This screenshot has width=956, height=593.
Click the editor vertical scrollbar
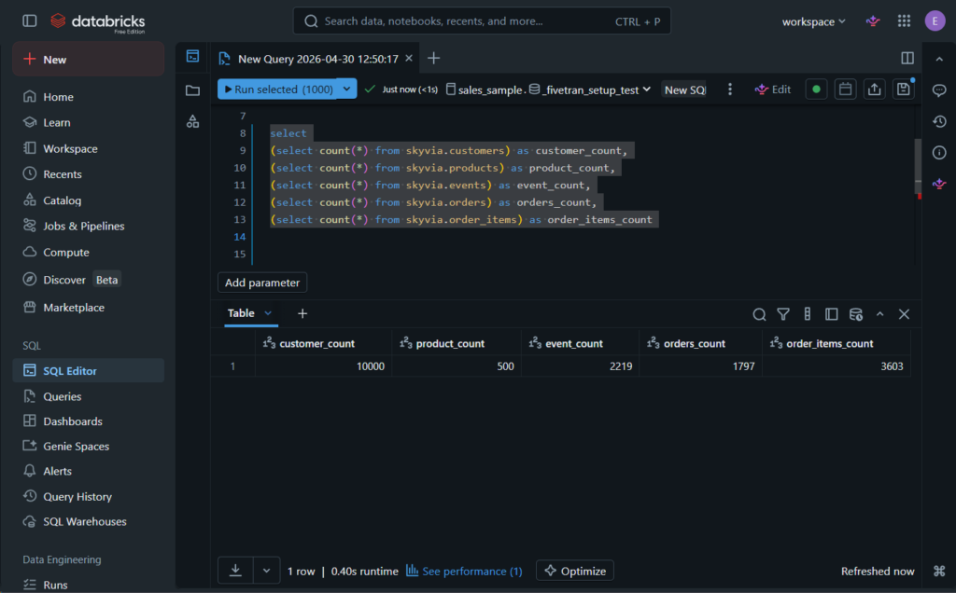[918, 166]
